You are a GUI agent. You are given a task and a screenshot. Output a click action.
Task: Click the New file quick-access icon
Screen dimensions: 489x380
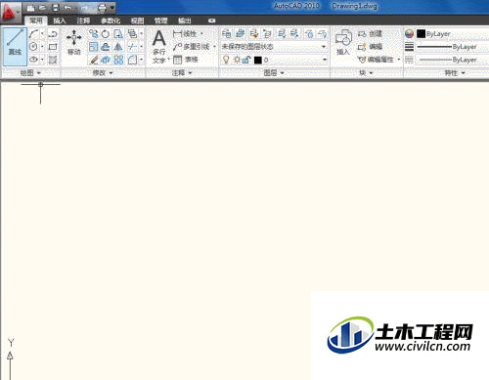click(30, 8)
